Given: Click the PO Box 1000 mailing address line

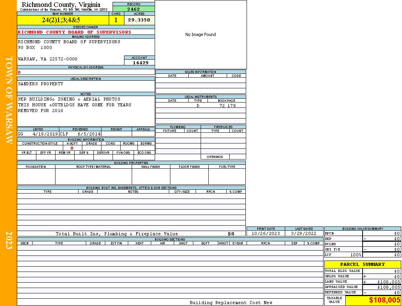Looking at the screenshot, I should [x=35, y=48].
